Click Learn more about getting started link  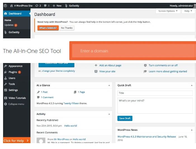(168, 71)
